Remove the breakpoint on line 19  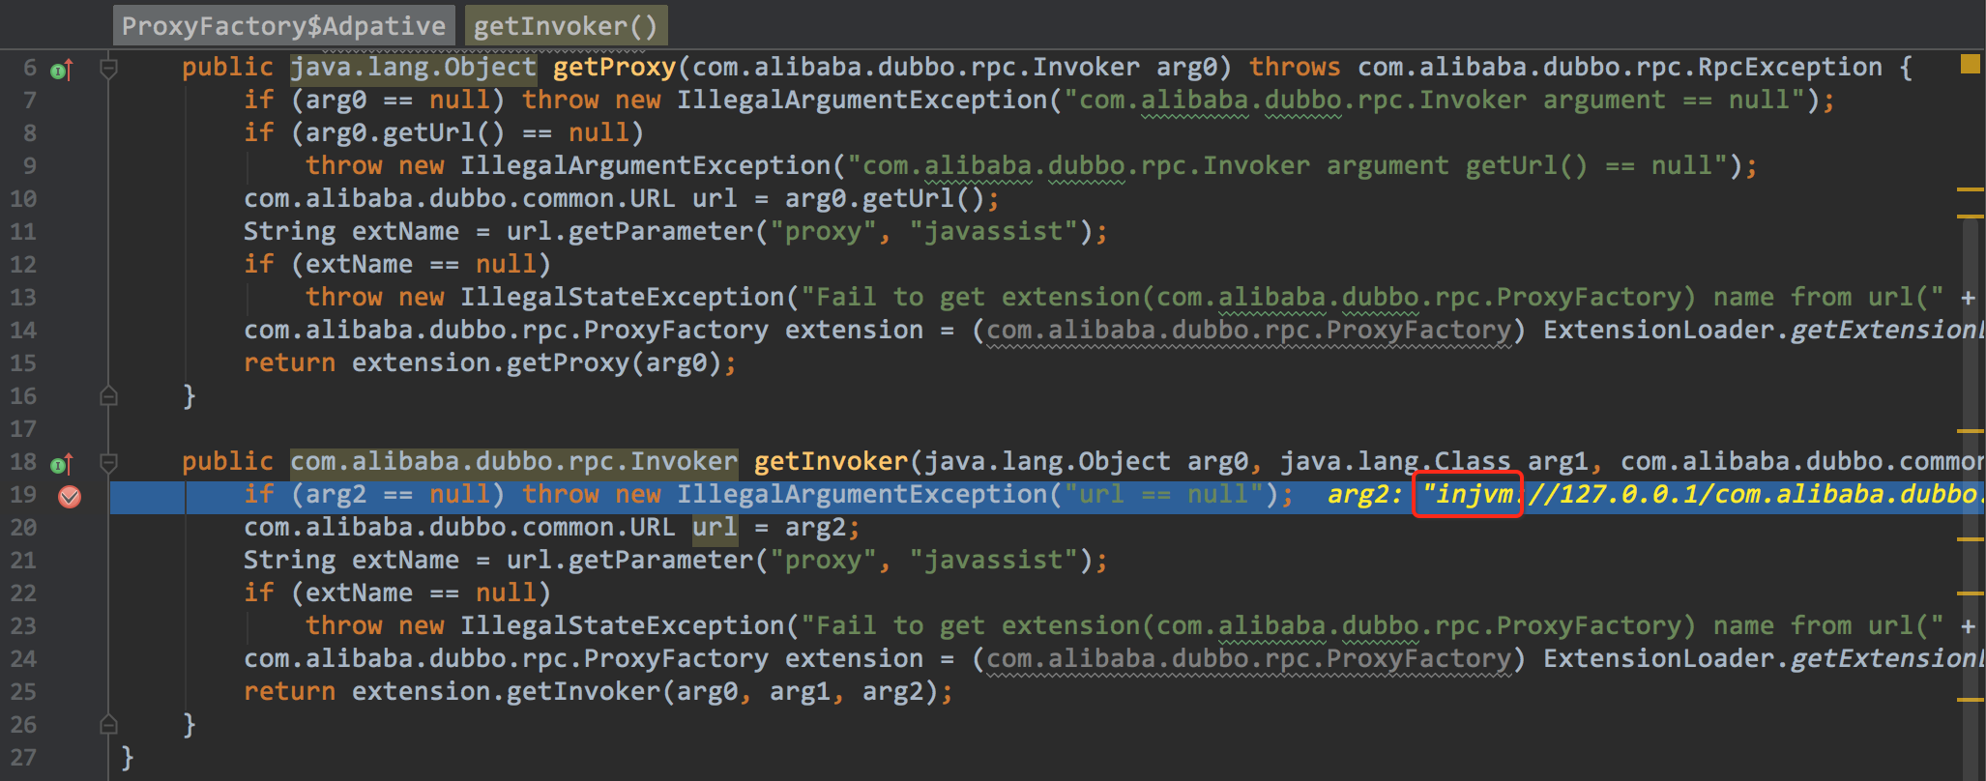pyautogui.click(x=70, y=497)
